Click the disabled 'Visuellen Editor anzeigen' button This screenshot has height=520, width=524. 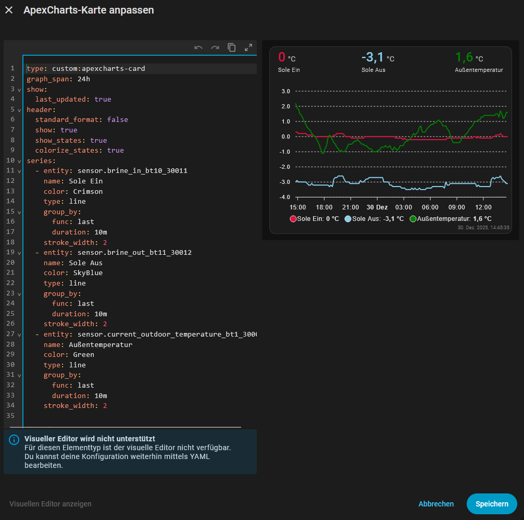pos(51,504)
